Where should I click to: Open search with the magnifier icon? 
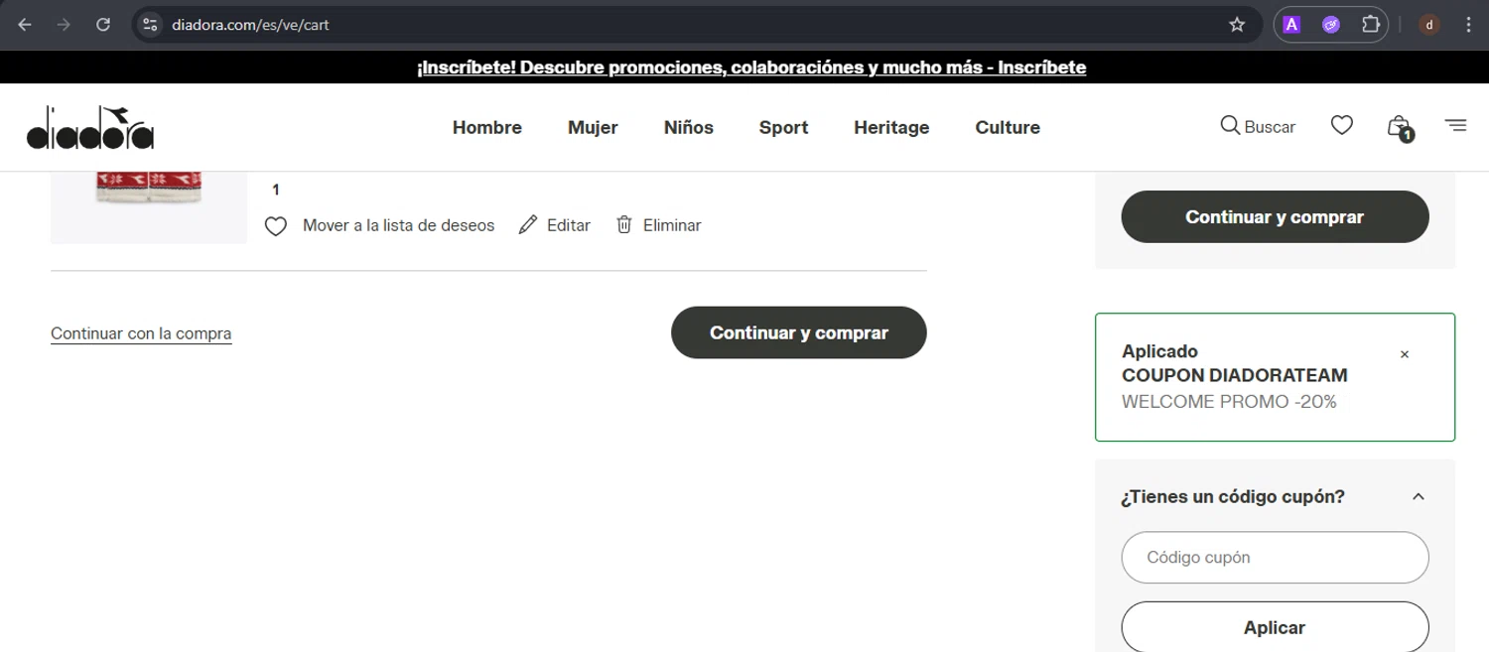pos(1230,126)
